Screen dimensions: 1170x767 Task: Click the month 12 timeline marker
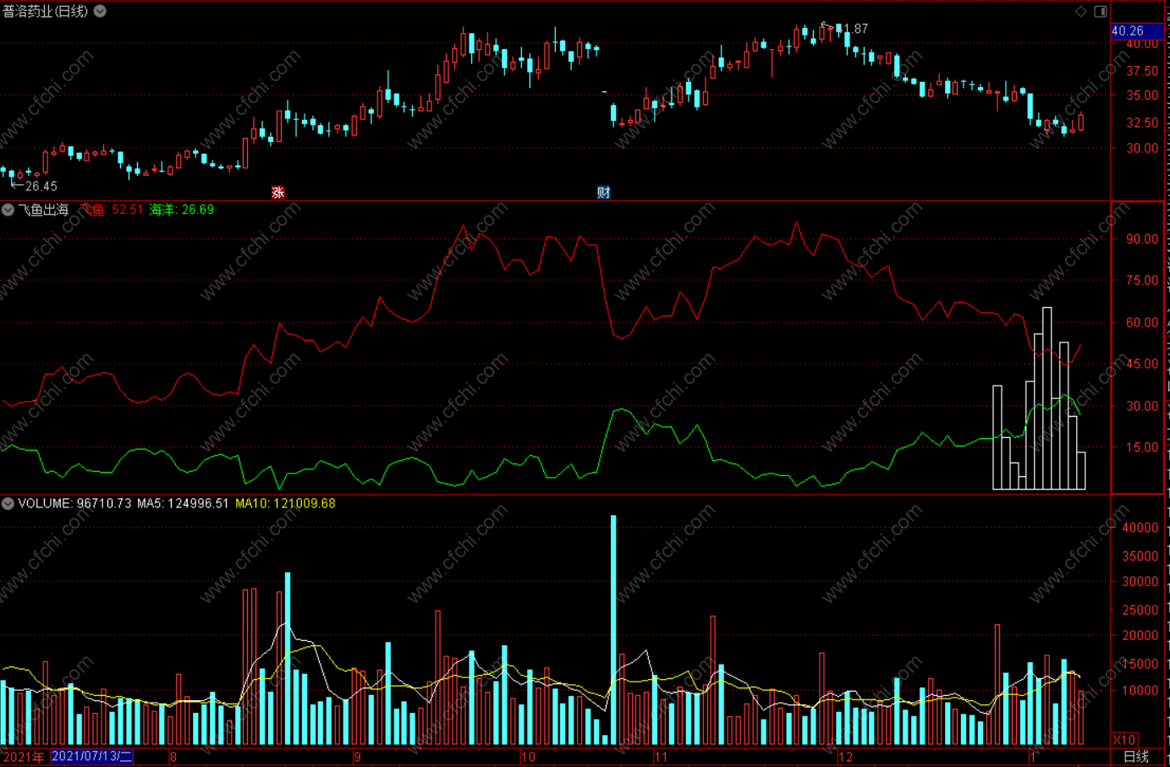click(x=845, y=757)
